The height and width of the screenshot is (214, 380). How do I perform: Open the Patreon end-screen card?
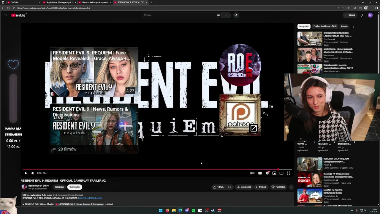(240, 115)
